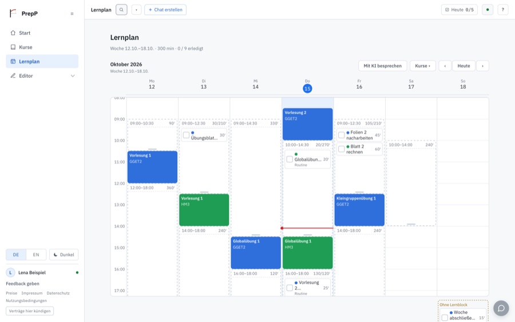Viewport: 515px width, 322px height.
Task: Open Editor in the sidebar
Action: [42, 76]
